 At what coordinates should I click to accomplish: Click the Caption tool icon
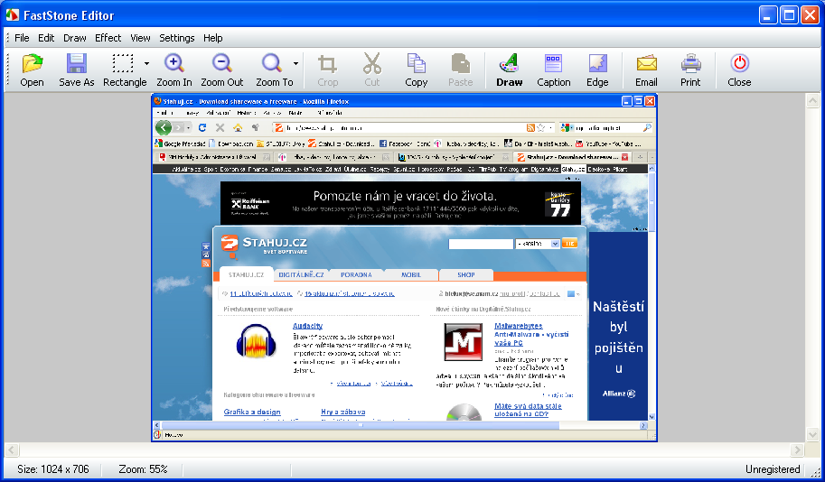click(x=554, y=63)
